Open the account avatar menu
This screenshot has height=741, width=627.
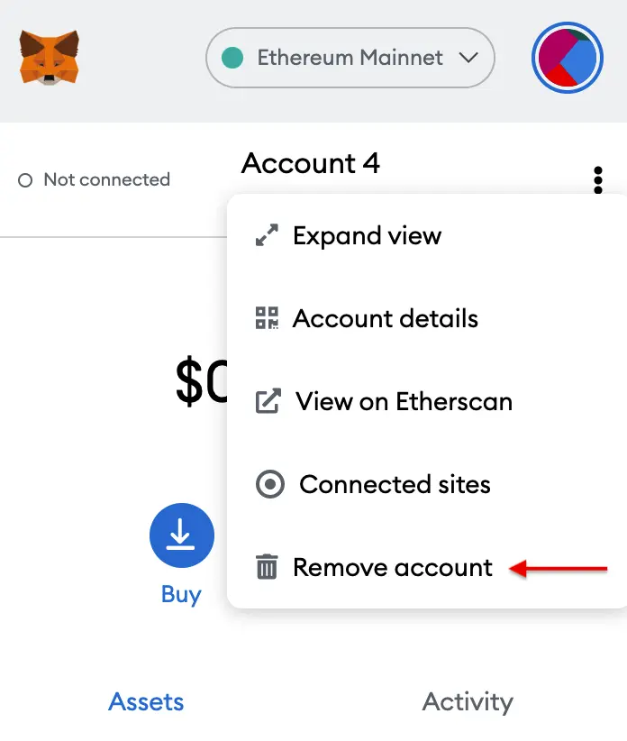pos(567,58)
